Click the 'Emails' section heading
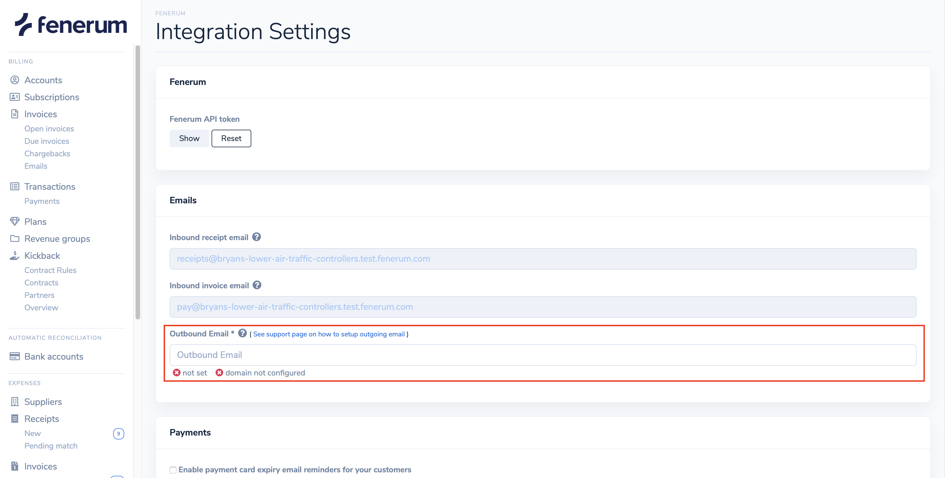Viewport: 945px width, 478px height. (x=183, y=200)
